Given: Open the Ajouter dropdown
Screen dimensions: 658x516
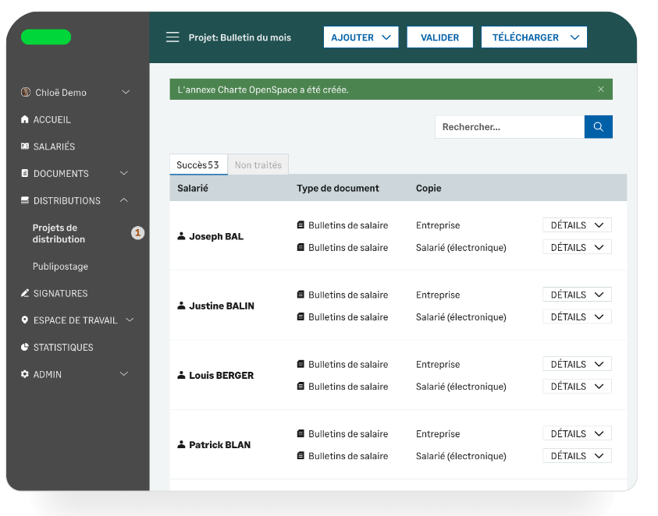Looking at the screenshot, I should pos(361,37).
